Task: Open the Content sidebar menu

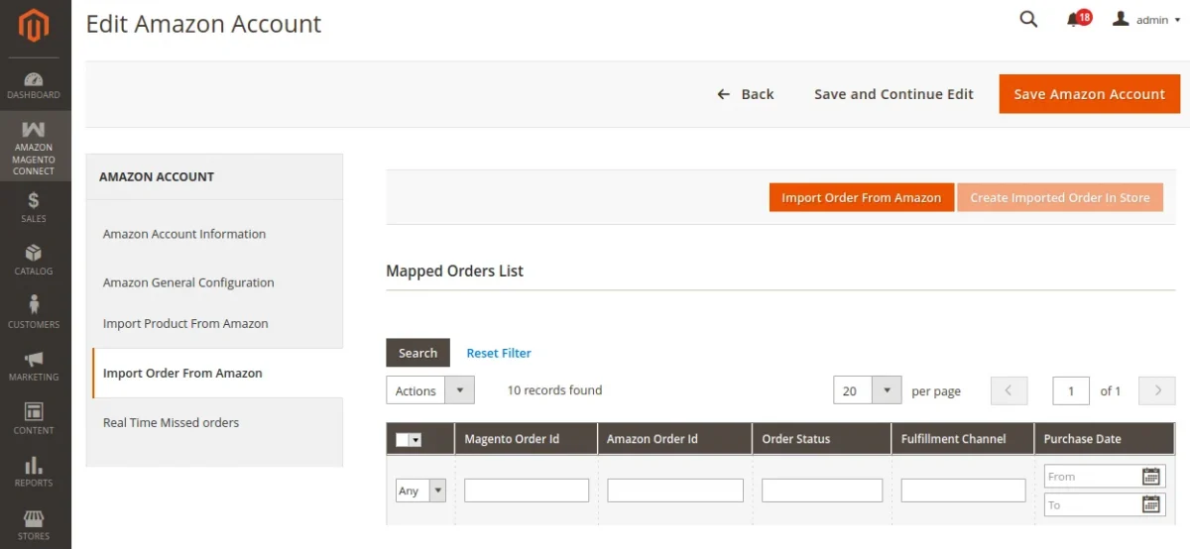Action: 34,418
